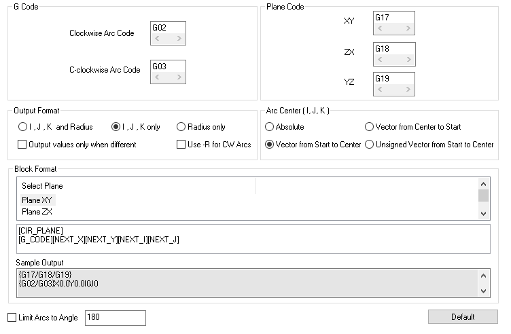This screenshot has width=511, height=334.
Task: Click the Clockwise Arc Code G02 field
Action: click(x=168, y=28)
